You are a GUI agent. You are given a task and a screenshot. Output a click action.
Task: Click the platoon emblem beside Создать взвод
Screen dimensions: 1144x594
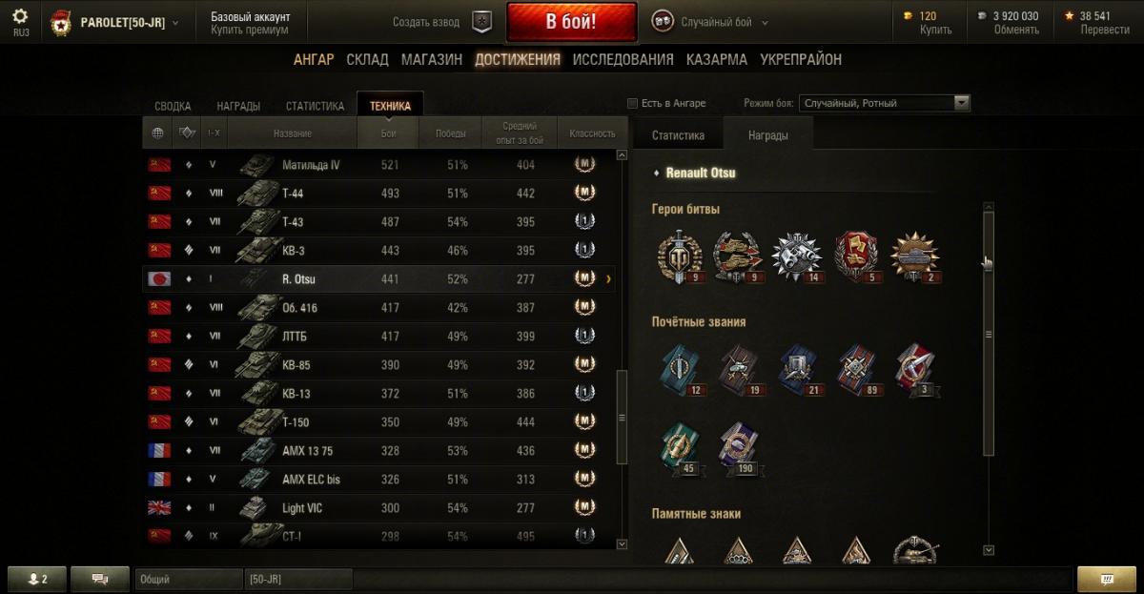click(x=483, y=22)
